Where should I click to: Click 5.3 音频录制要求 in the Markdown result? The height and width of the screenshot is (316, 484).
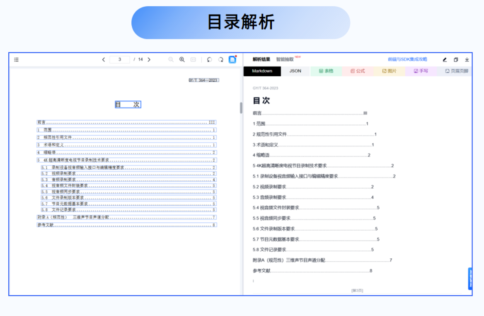point(313,197)
